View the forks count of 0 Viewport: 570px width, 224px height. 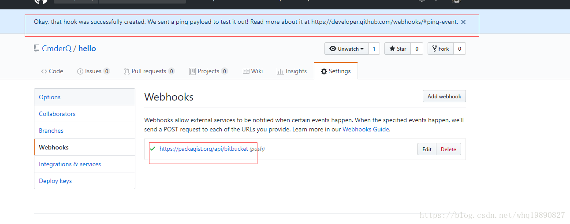[x=459, y=49]
